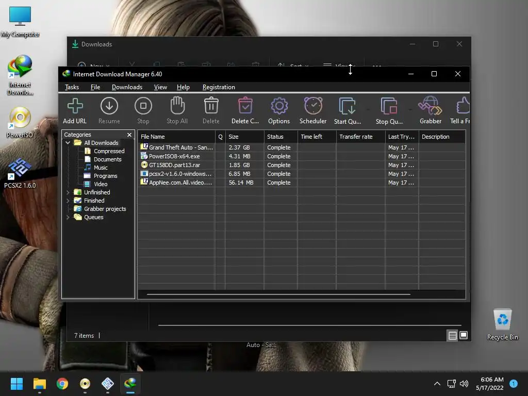Open the Help menu
This screenshot has height=396, width=528.
click(x=183, y=87)
